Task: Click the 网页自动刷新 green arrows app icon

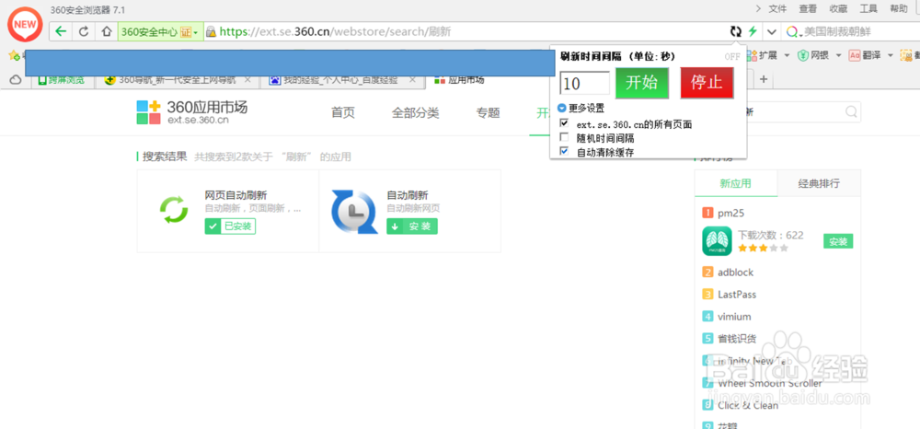Action: coord(174,210)
